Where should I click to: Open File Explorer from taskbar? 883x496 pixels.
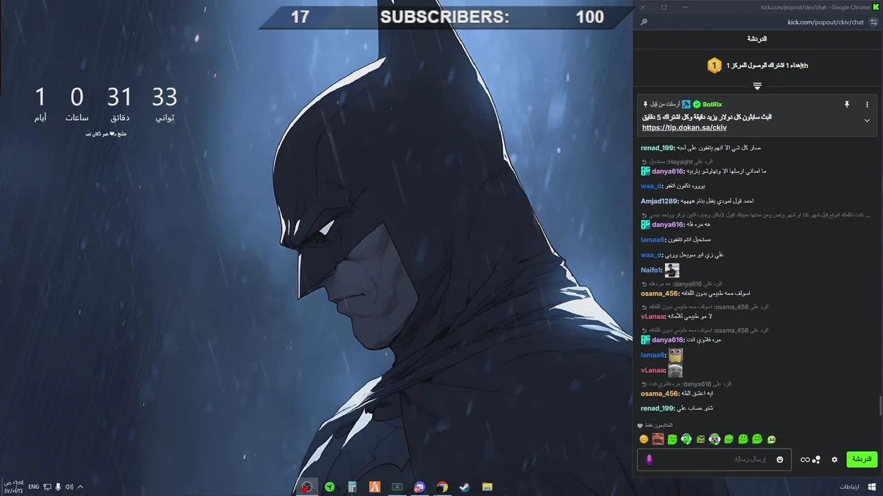pos(487,487)
